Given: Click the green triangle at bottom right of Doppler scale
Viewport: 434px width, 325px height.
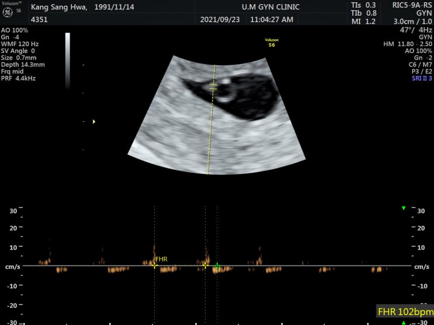Looking at the screenshot, I should coord(404,323).
